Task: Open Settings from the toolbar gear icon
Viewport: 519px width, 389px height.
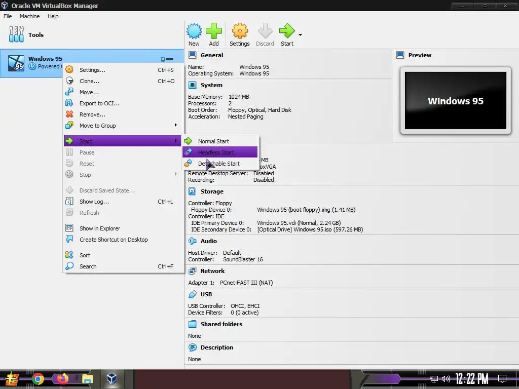Action: tap(240, 31)
